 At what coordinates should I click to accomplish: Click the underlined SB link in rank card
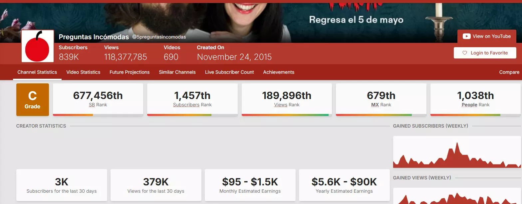[x=92, y=105]
